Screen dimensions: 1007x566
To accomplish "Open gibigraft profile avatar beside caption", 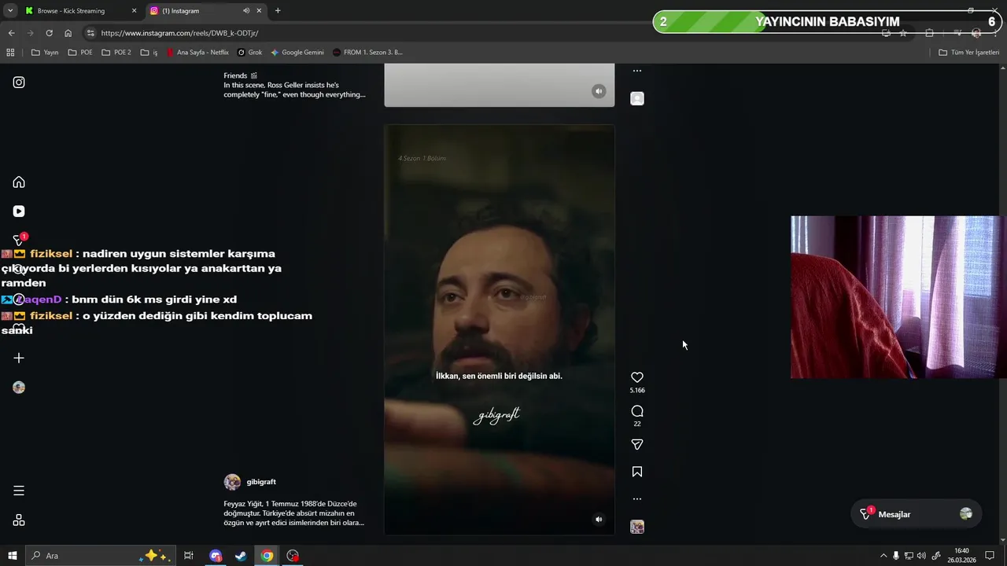I will coord(232,482).
